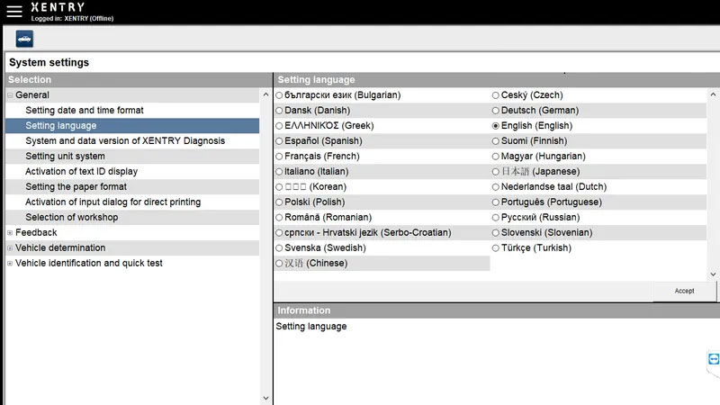Click the 'System settings' heading text
This screenshot has height=405, width=720.
(49, 62)
